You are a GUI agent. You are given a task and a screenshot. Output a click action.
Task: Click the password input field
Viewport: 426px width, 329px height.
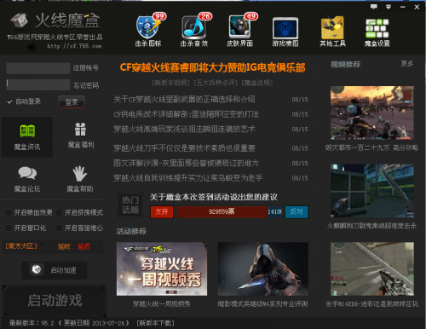[38, 84]
